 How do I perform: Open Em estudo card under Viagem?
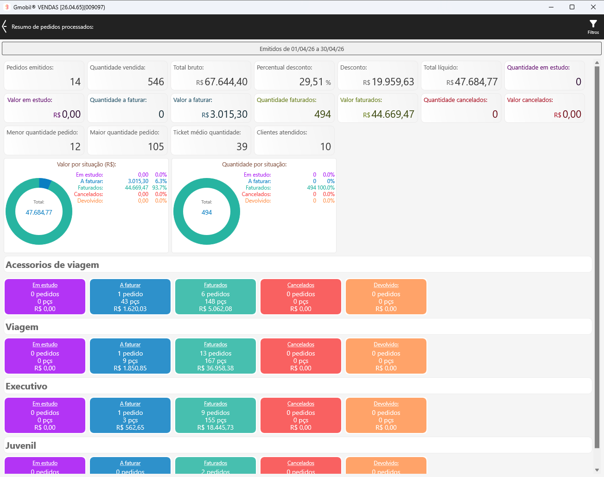pyautogui.click(x=45, y=356)
